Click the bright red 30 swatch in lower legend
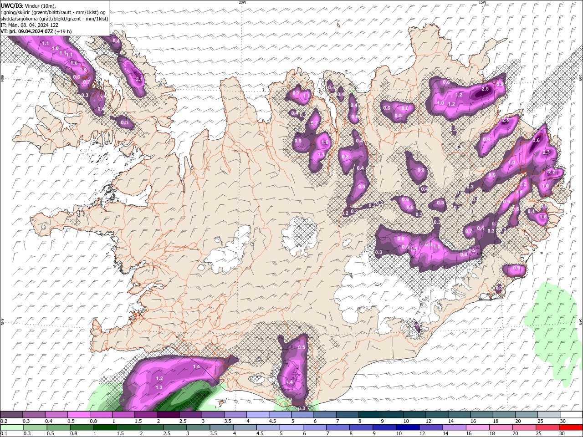Screen dimensions: 583x437 [x=571, y=427]
